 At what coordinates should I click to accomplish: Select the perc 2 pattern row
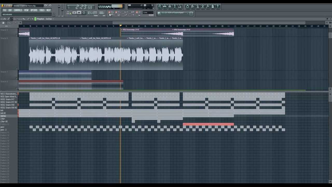9,130
